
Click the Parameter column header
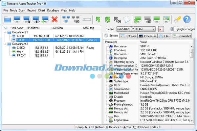pyautogui.click(x=111, y=42)
